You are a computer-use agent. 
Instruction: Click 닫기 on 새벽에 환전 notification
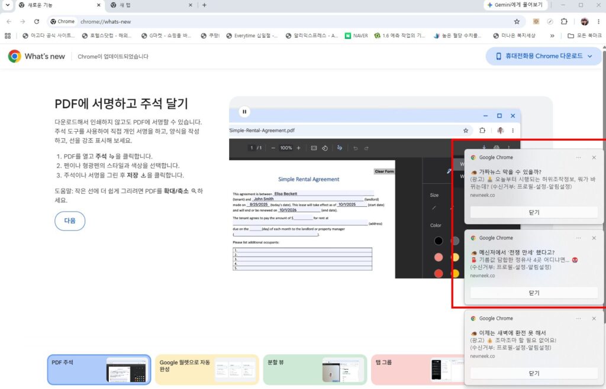(x=534, y=373)
